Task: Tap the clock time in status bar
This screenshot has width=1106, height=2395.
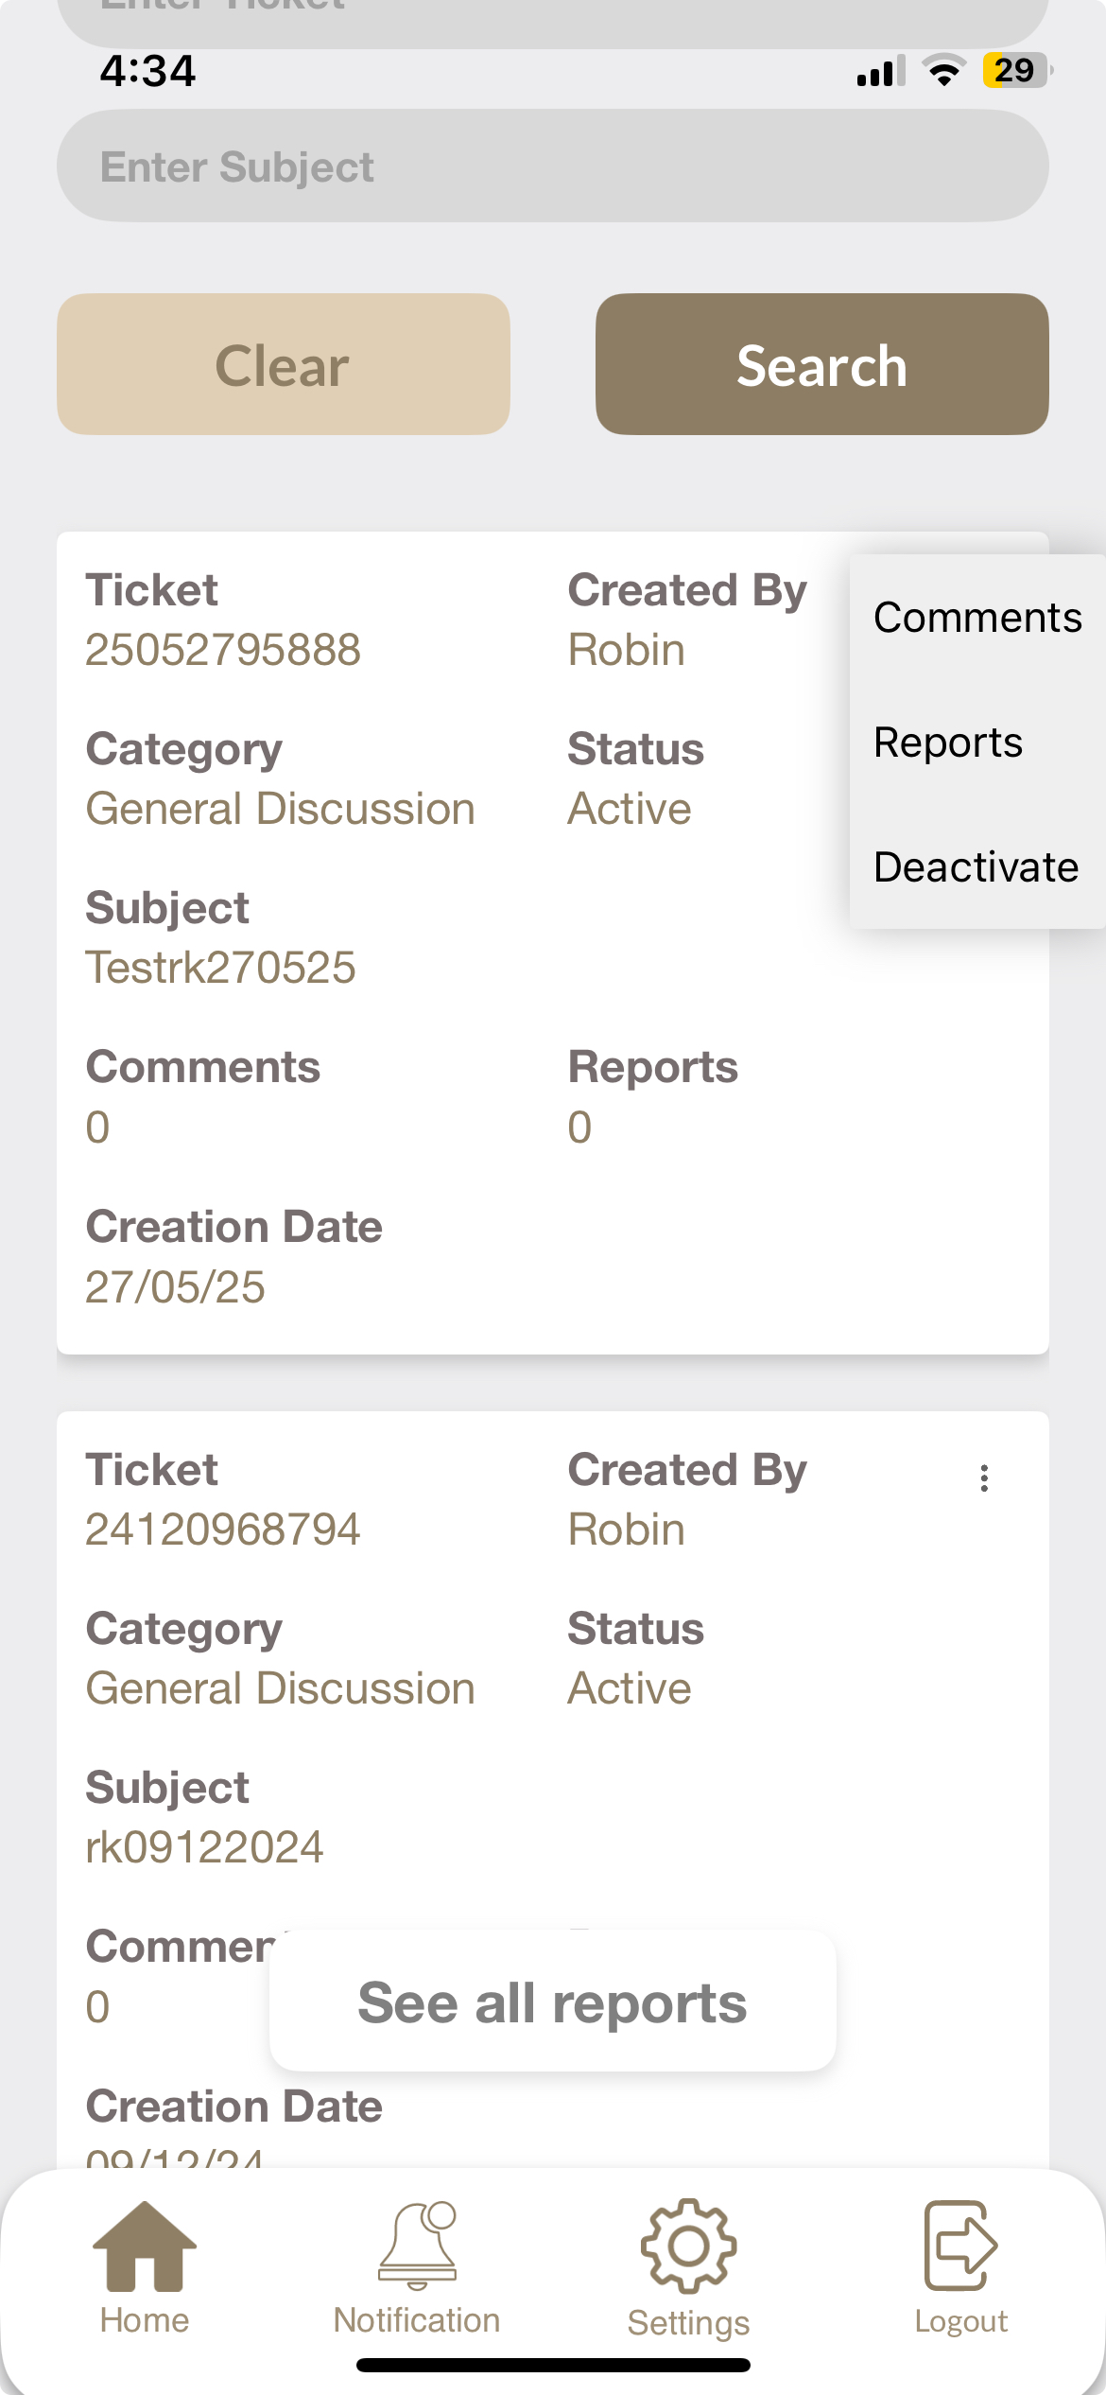Action: click(148, 71)
